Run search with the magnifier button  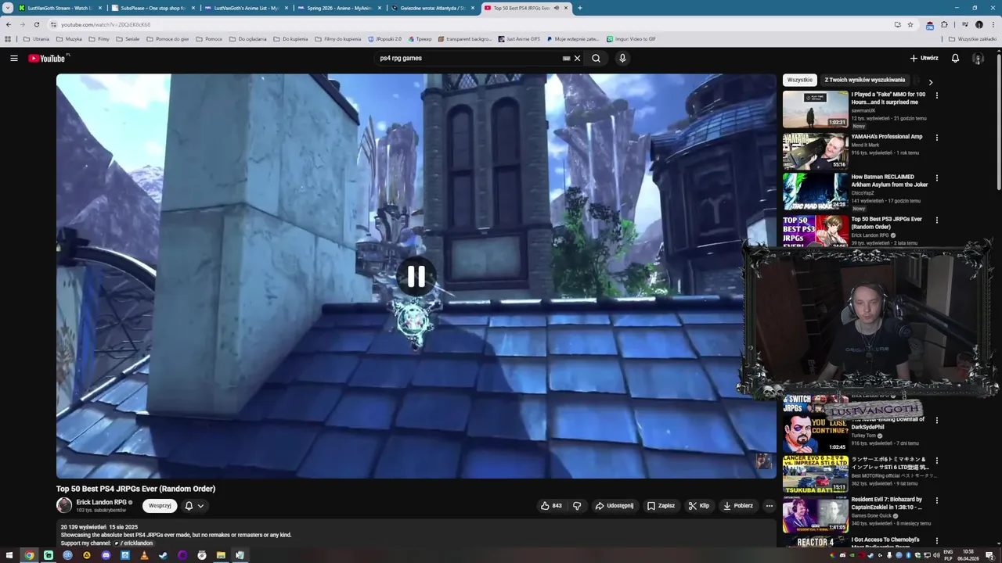(x=596, y=58)
